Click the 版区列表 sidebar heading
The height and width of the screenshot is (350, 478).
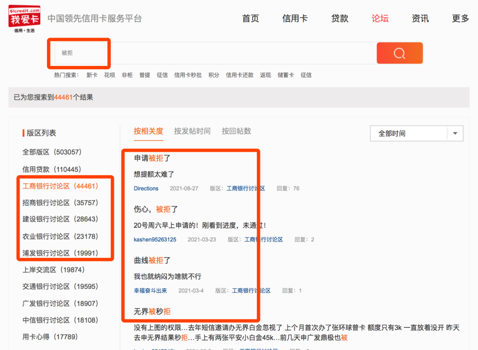click(41, 133)
